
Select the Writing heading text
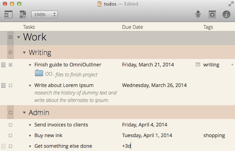40,53
